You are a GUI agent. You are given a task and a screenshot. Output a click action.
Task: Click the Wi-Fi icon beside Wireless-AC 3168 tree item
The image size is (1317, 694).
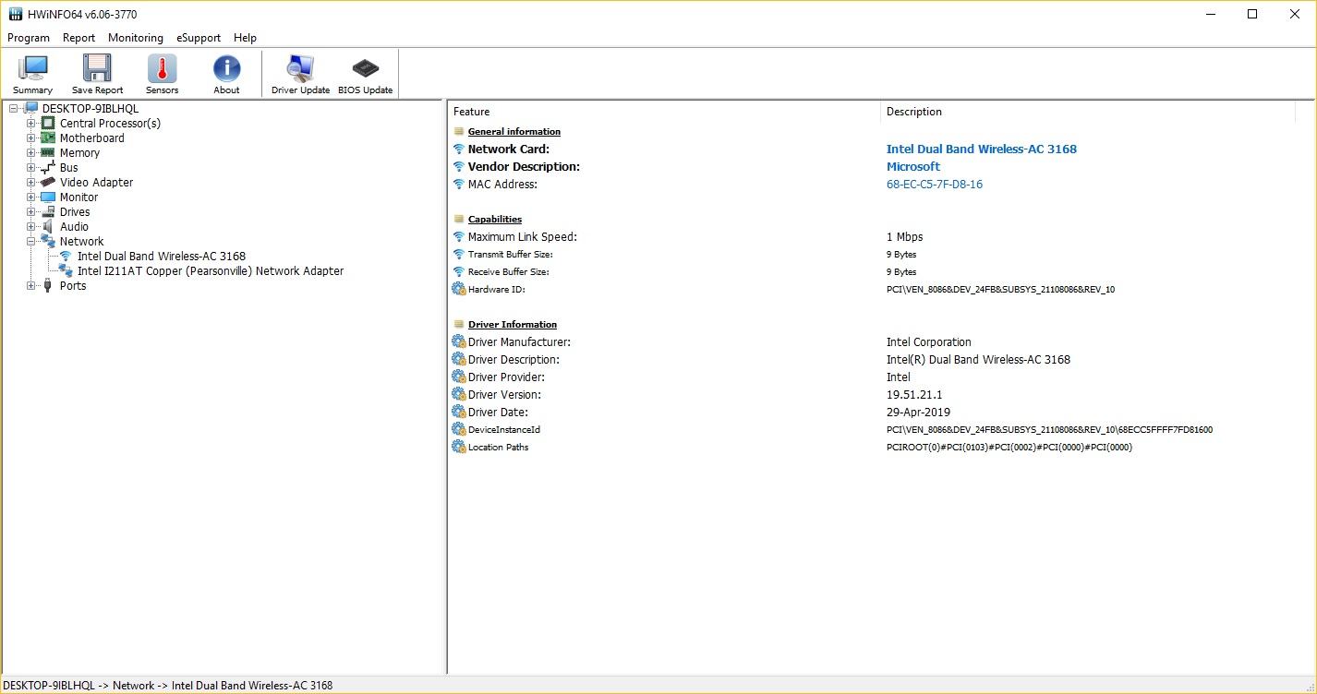(66, 256)
